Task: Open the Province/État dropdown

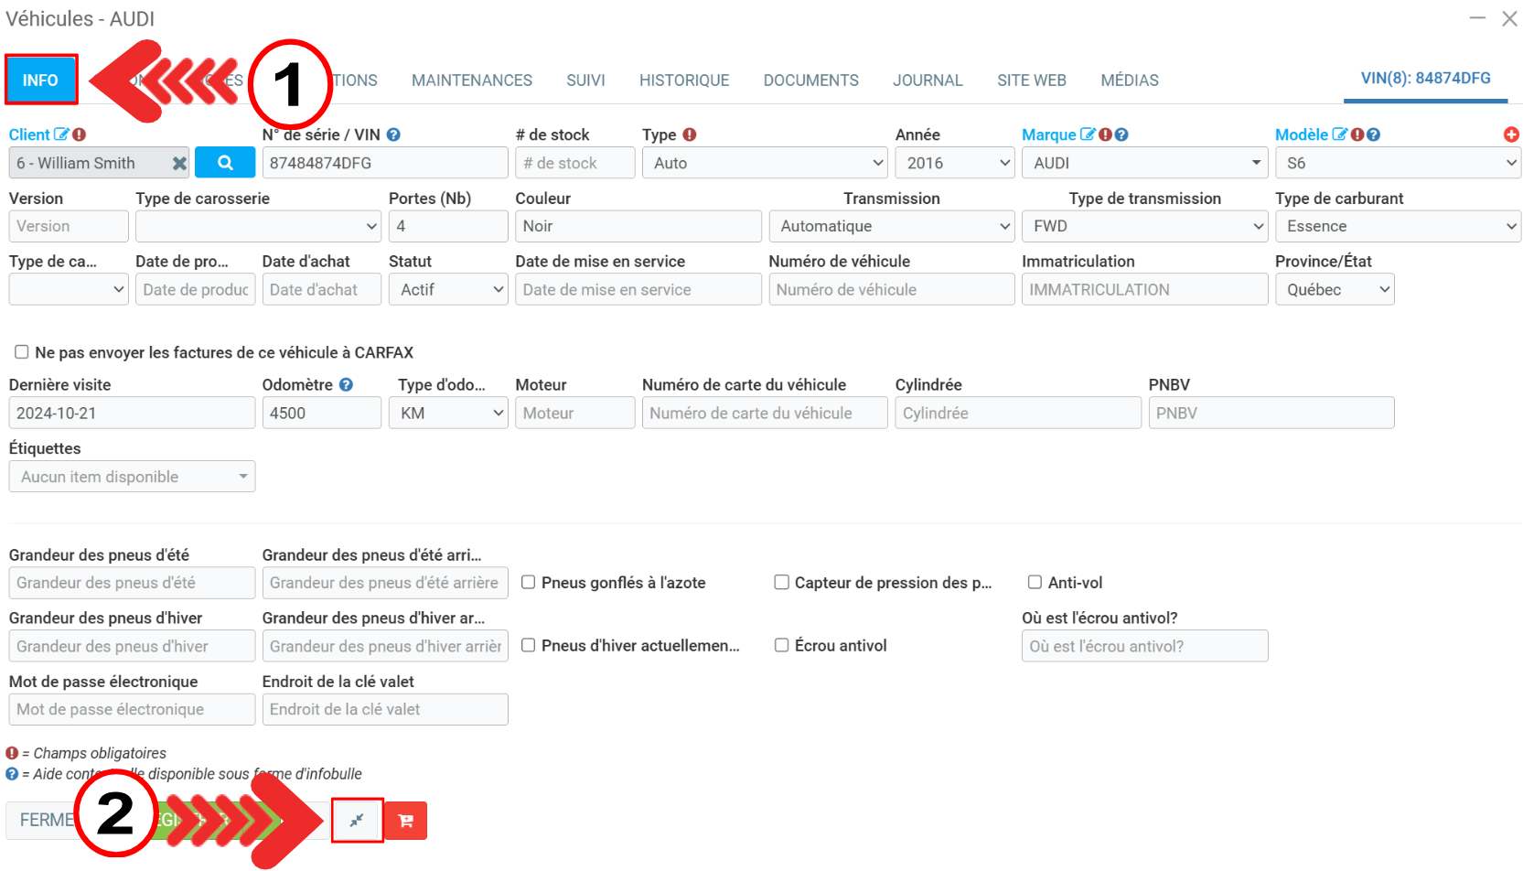Action: [x=1335, y=290]
